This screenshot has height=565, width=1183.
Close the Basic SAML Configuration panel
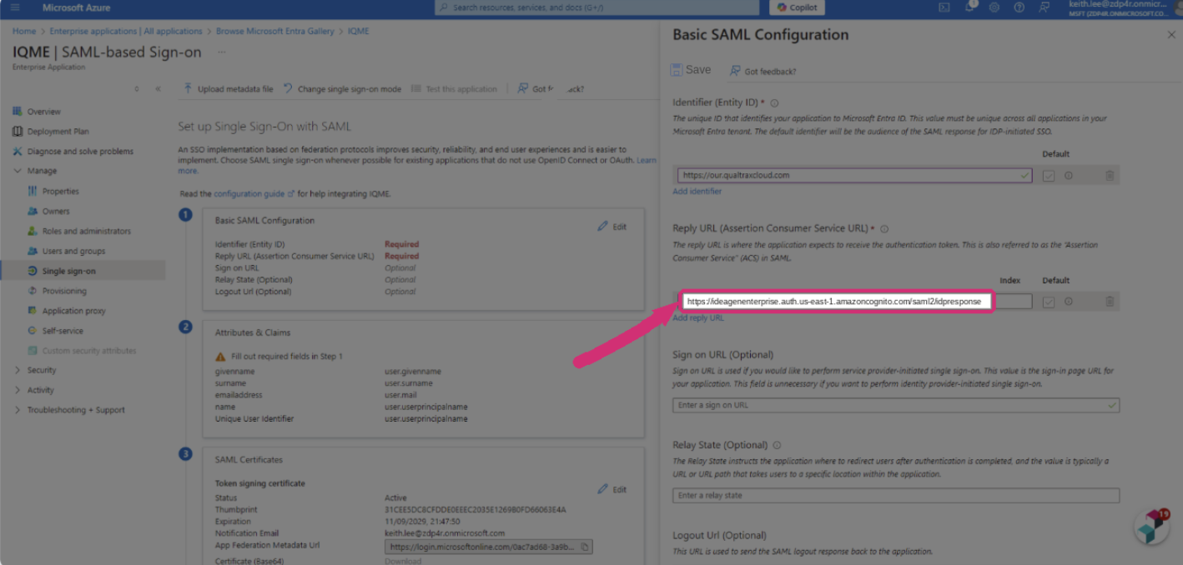[x=1170, y=35]
